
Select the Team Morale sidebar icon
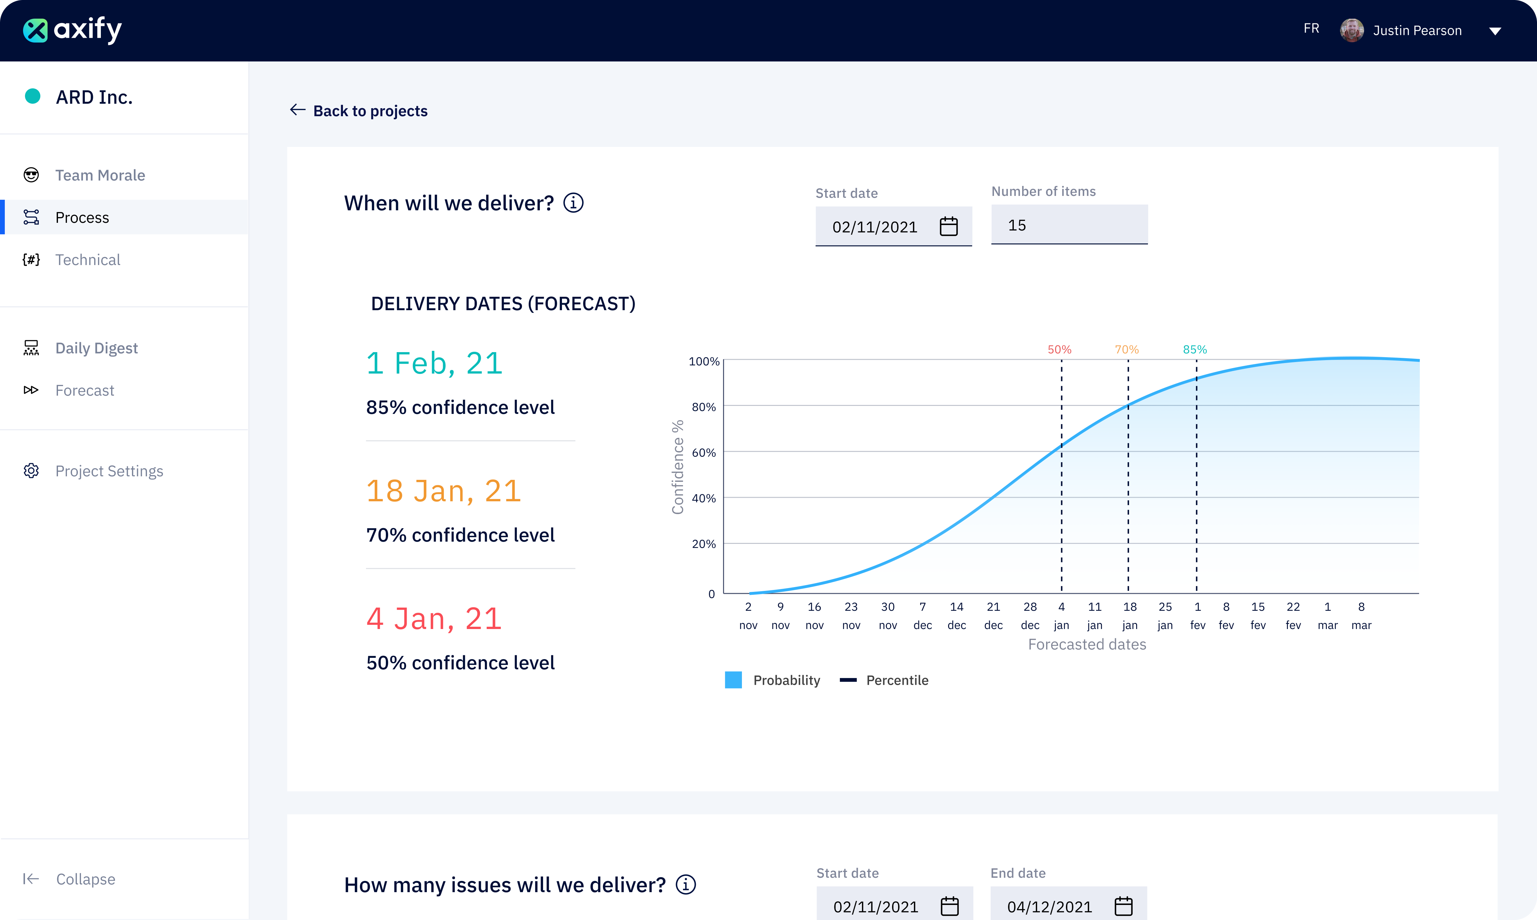click(31, 175)
